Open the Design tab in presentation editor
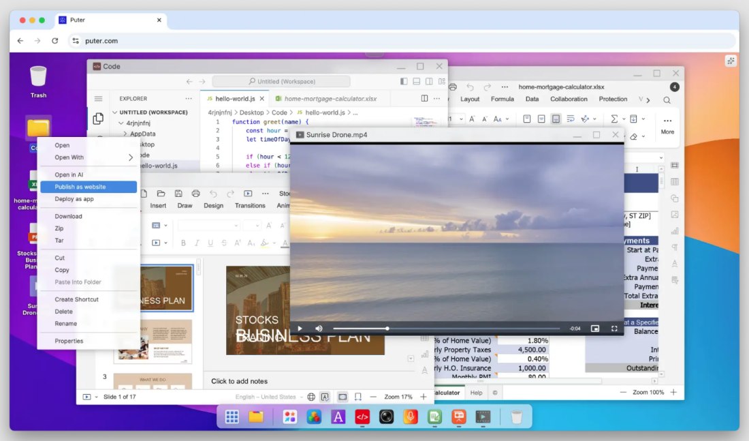Screen dimensions: 749x441 click(214, 206)
